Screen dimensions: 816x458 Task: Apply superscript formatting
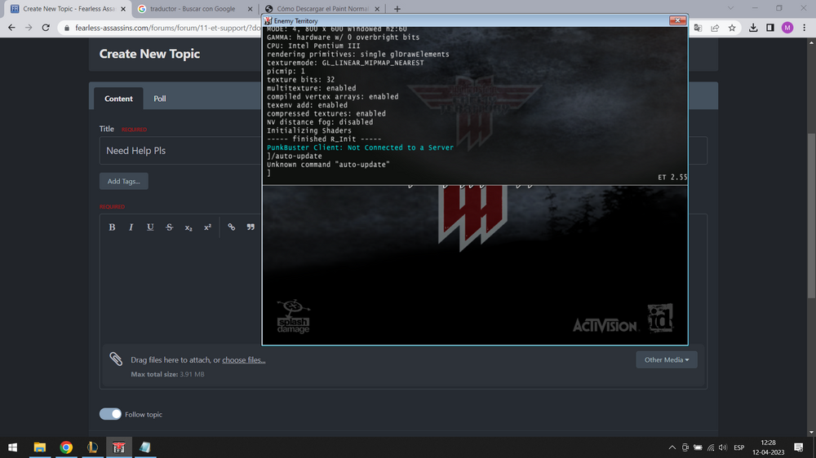(207, 227)
